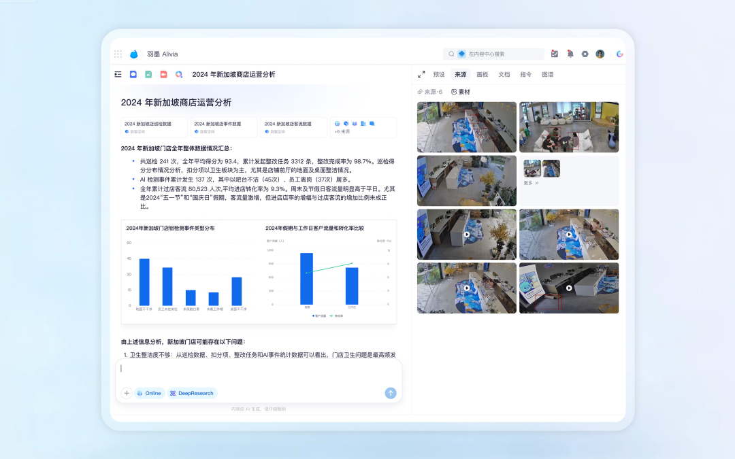Click the book source icon in sources card

(355, 124)
